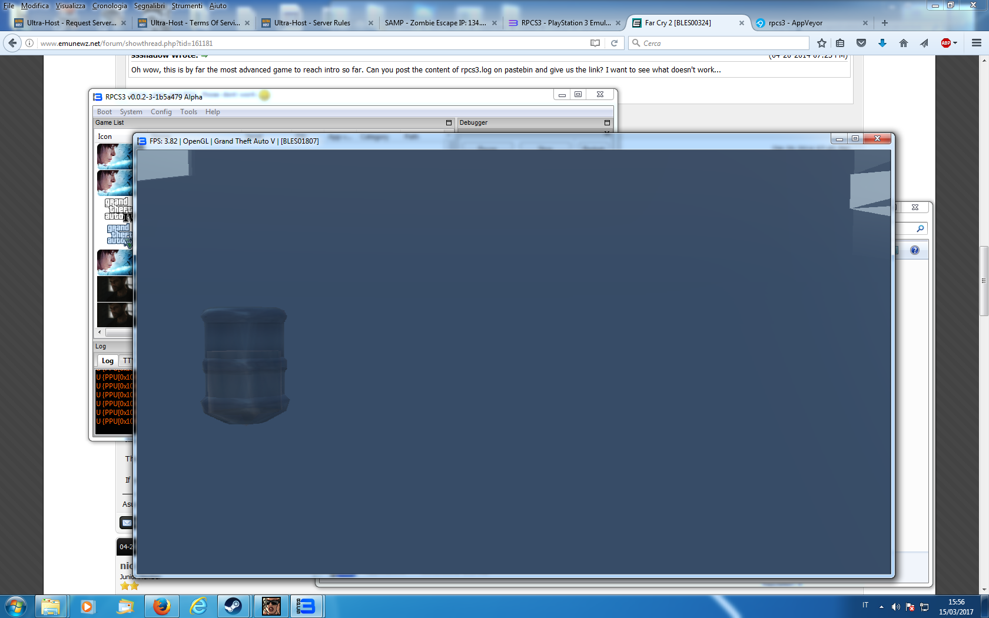Viewport: 989px width, 618px height.
Task: Click the Firefox back navigation arrow
Action: 12,43
